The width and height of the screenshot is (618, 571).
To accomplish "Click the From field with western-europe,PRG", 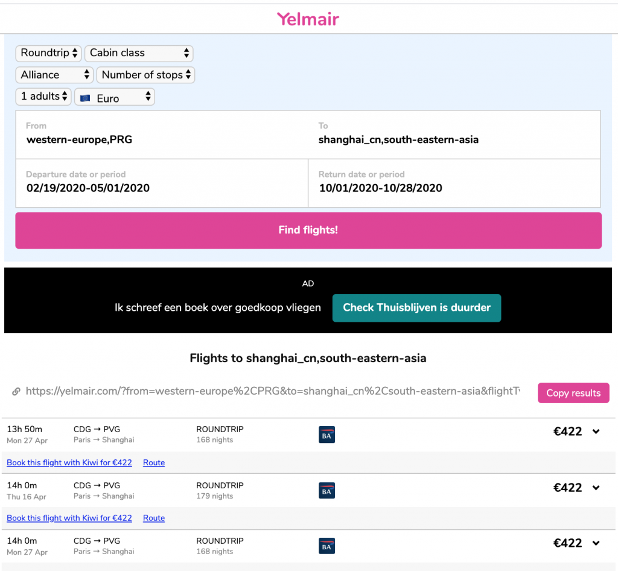I will [162, 135].
